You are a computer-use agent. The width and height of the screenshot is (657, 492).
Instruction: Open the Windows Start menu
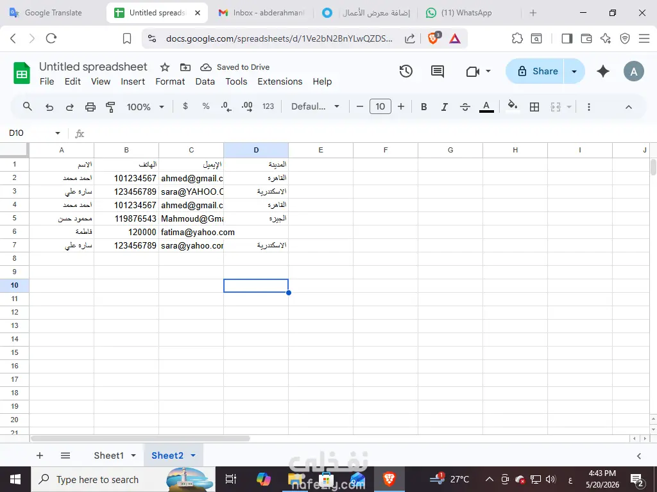click(15, 479)
